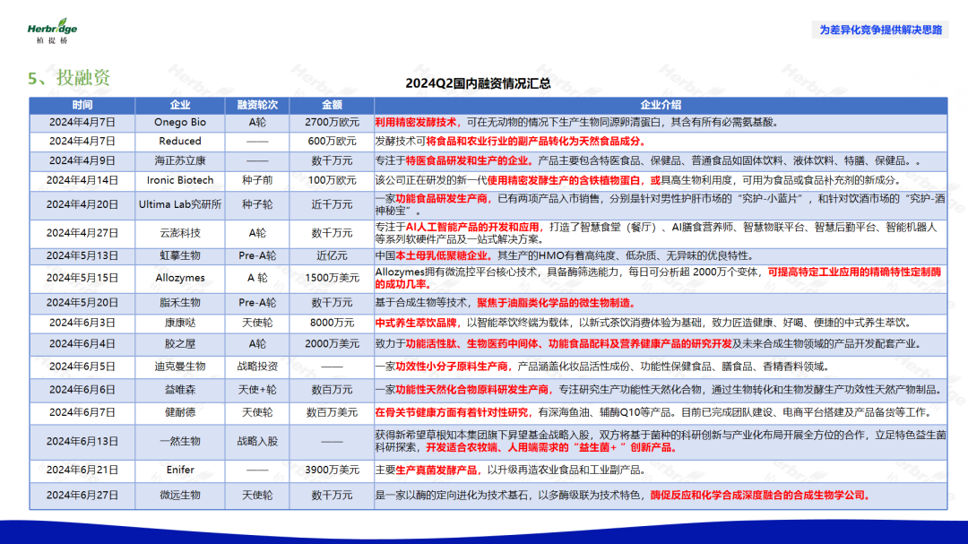Viewport: 968px width, 544px height.
Task: Select the 健耐德 company cell
Action: (x=179, y=412)
